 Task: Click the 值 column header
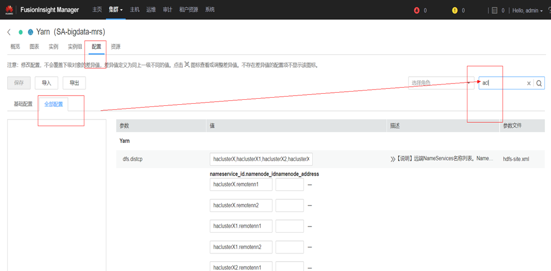click(x=296, y=126)
